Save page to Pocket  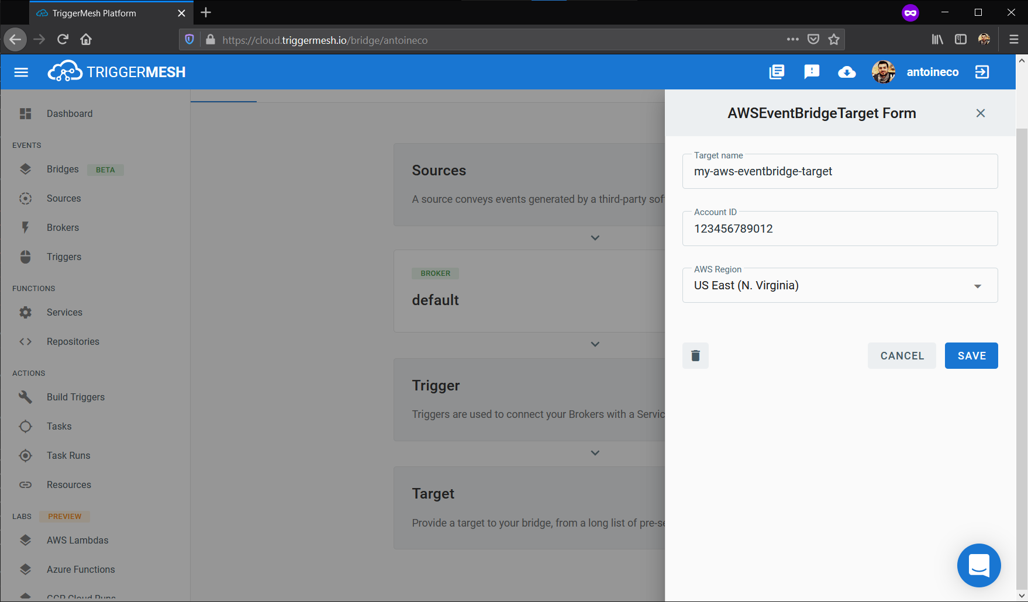(813, 39)
